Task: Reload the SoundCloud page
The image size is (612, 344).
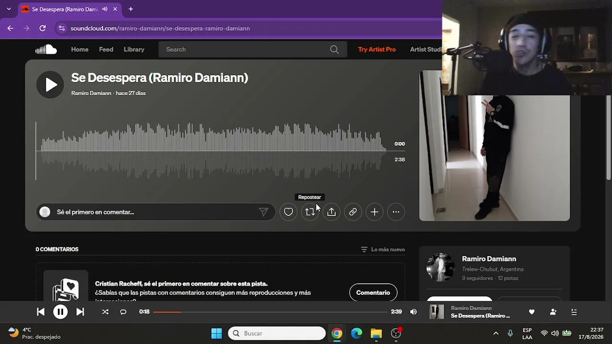Action: coord(43,28)
